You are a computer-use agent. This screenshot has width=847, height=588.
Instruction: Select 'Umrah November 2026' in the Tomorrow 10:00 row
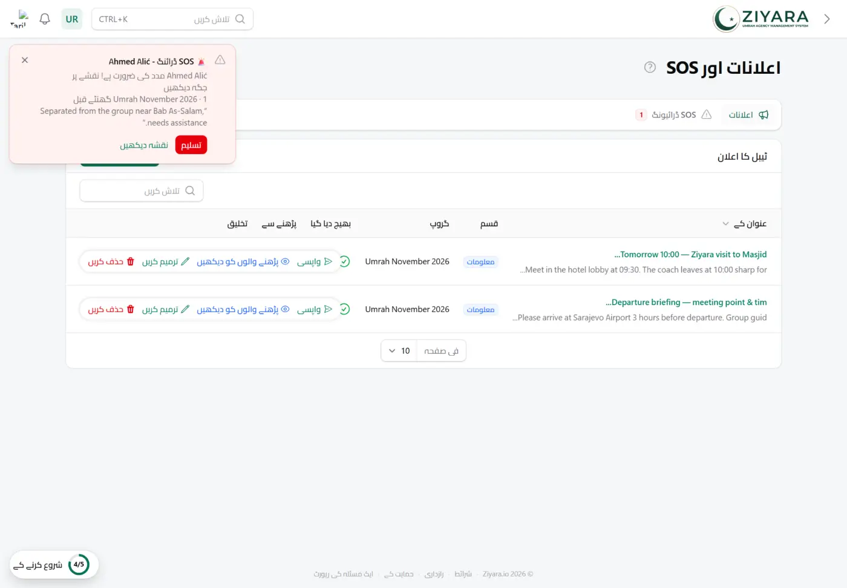407,261
